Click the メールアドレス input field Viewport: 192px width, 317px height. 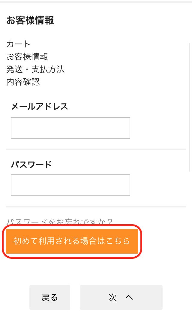click(70, 128)
